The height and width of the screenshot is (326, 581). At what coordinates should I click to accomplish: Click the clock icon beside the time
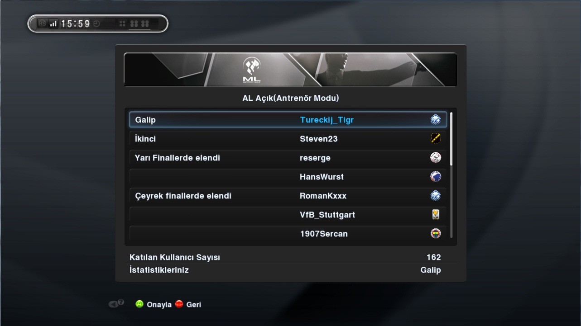click(x=96, y=24)
